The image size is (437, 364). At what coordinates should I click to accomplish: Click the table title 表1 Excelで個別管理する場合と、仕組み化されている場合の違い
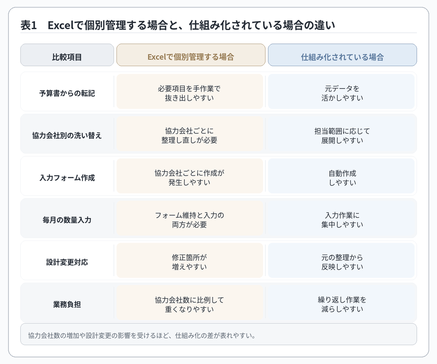click(x=177, y=25)
